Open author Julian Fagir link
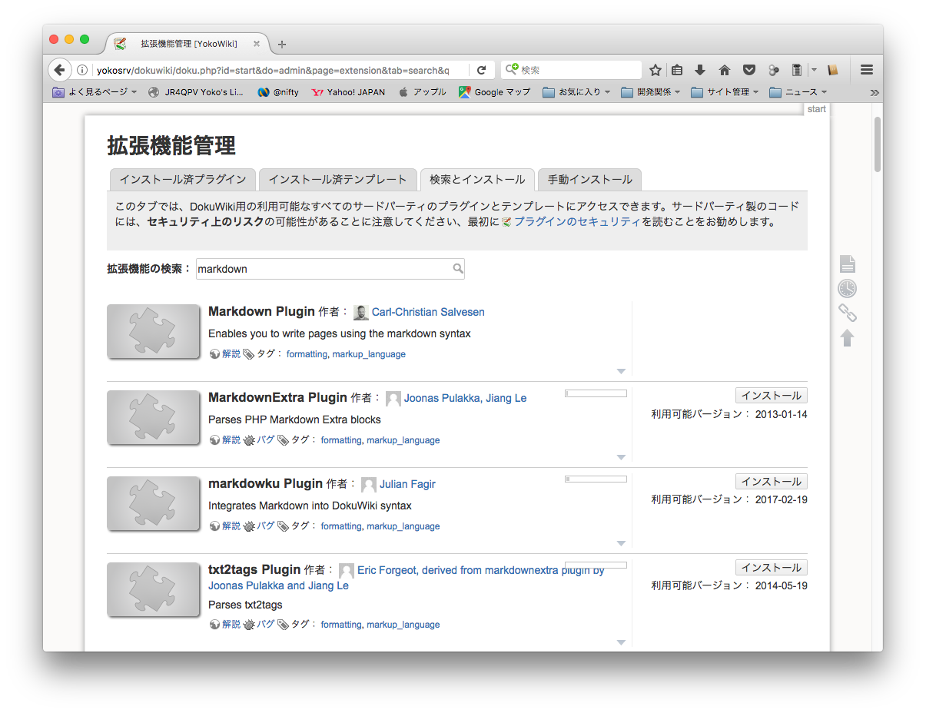926x713 pixels. pos(407,484)
